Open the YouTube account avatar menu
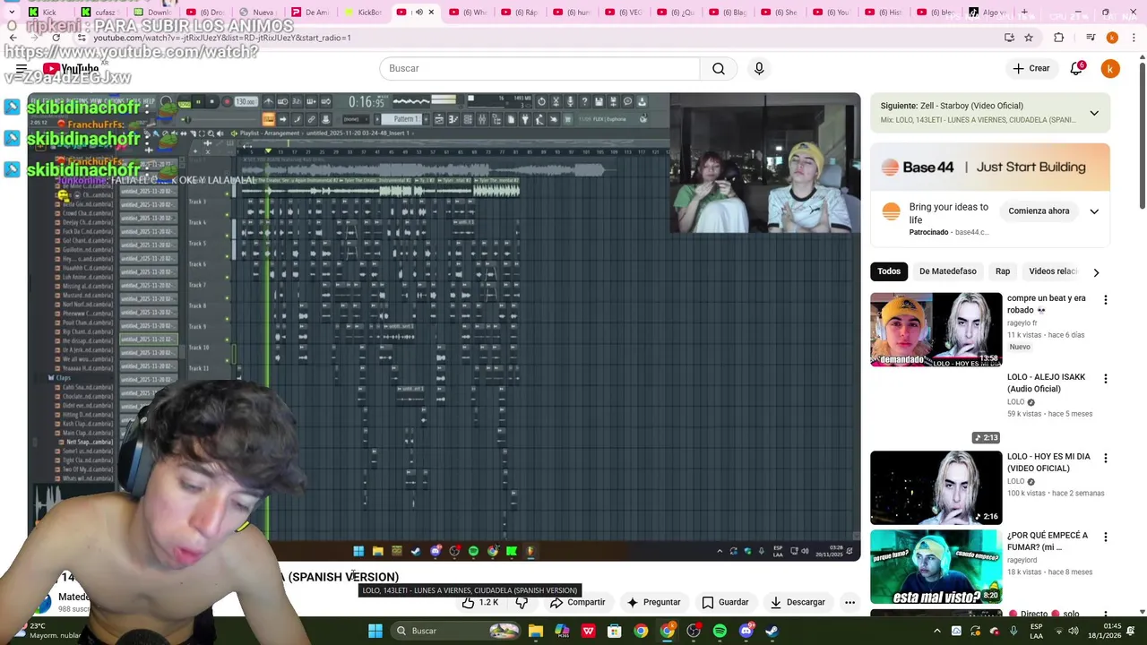The image size is (1147, 645). 1110,68
